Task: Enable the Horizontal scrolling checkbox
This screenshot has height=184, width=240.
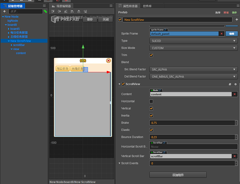Action: 151,101
